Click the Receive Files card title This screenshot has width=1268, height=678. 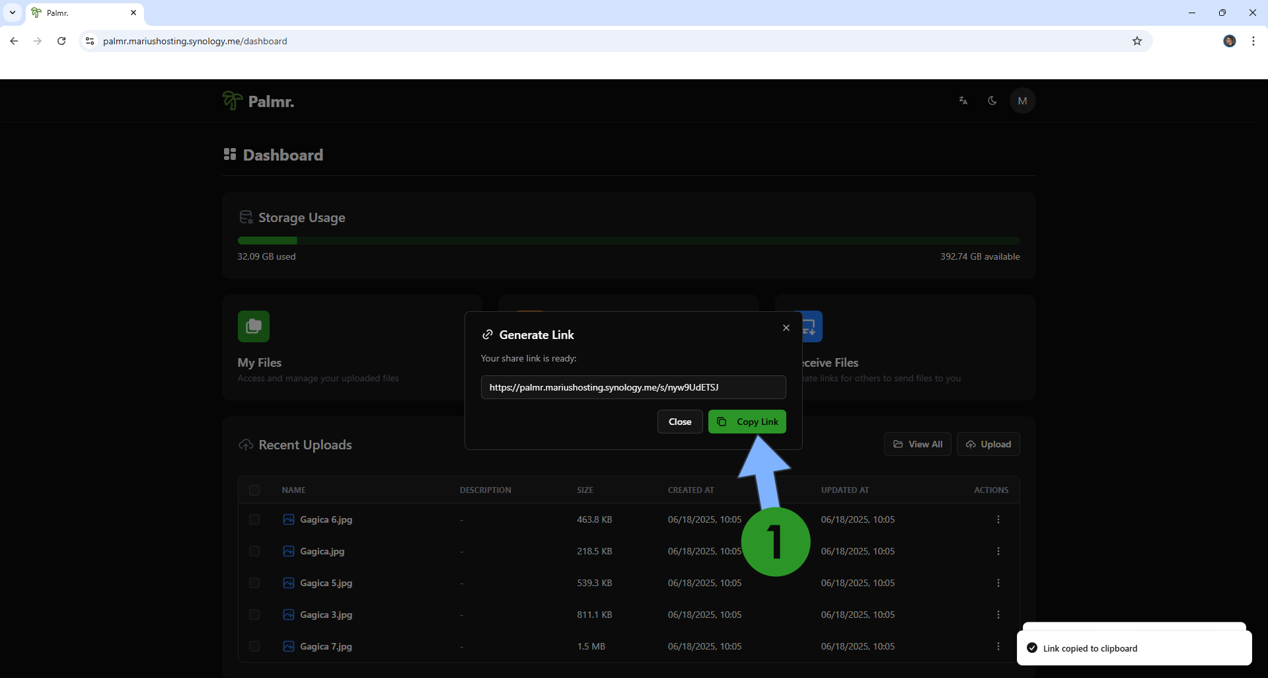point(831,363)
